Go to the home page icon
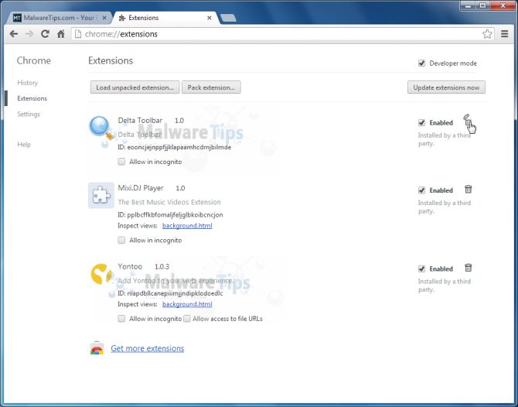518x407 pixels. pos(61,34)
